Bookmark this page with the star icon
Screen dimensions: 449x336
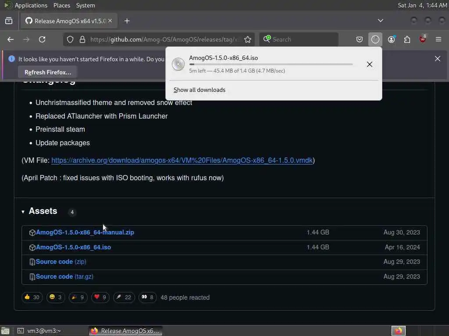coord(248,39)
